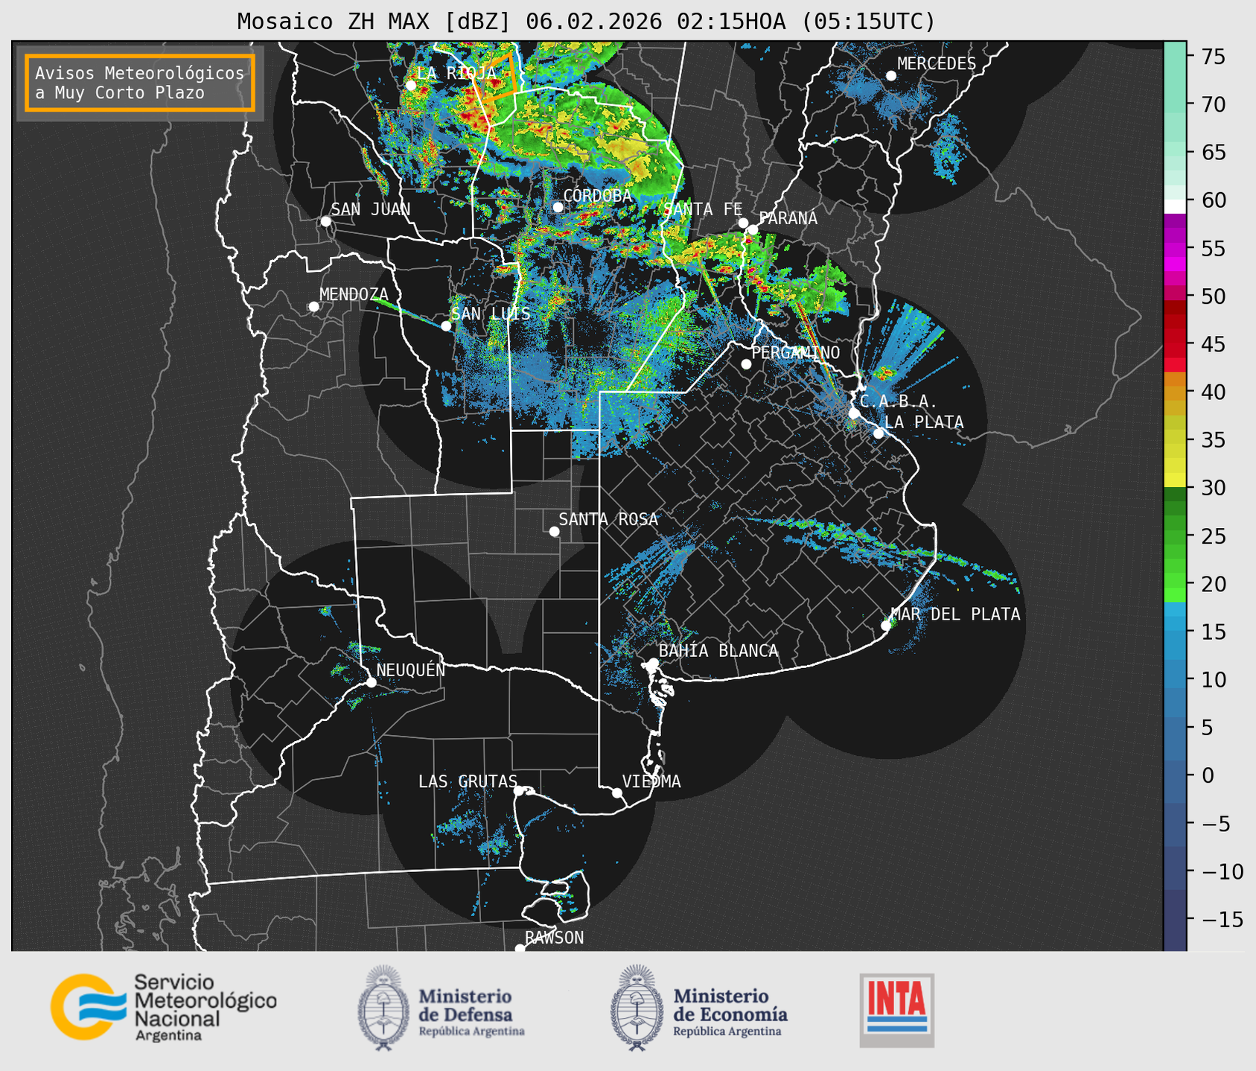Click the orange warning polygon near La Rioja

496,77
